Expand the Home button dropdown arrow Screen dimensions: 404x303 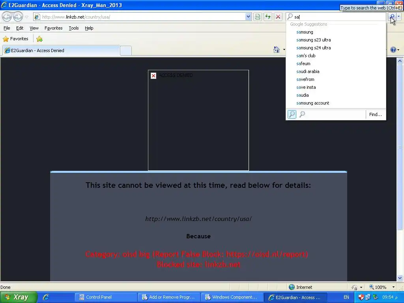284,49
